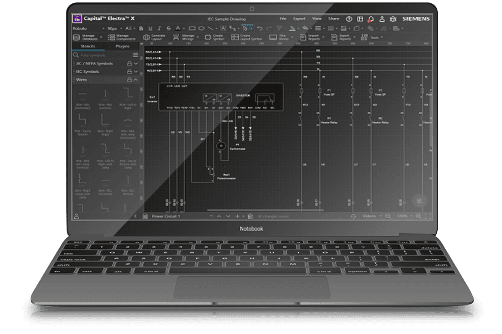
Task: Click Generate Layout in the ribbon
Action: [x=155, y=37]
